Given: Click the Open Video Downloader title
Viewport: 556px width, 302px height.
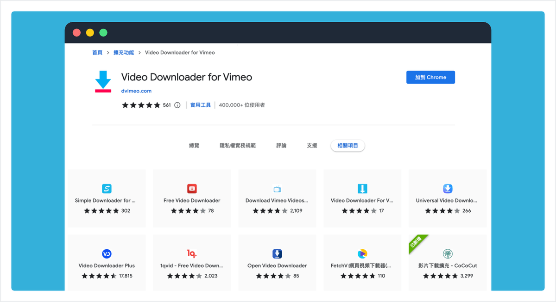Looking at the screenshot, I should [277, 266].
